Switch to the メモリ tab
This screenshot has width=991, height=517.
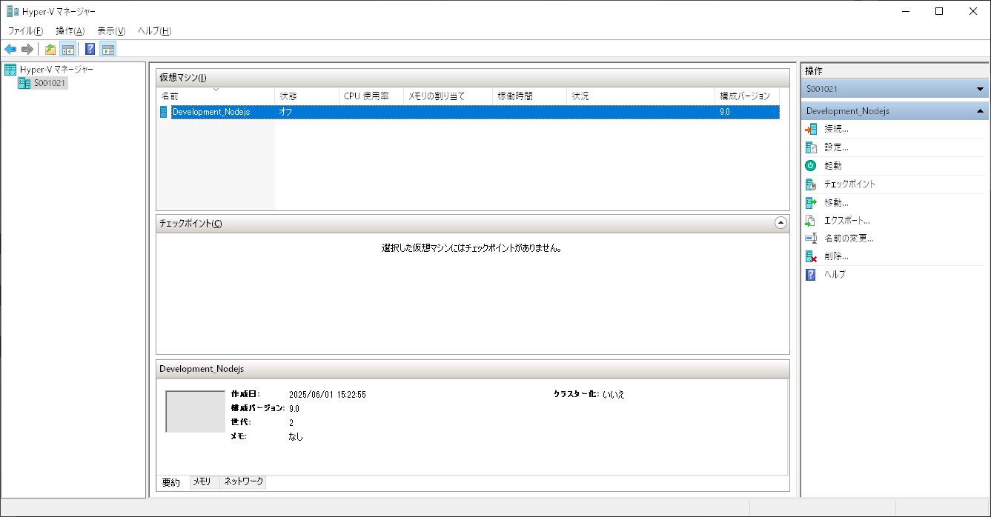point(202,481)
